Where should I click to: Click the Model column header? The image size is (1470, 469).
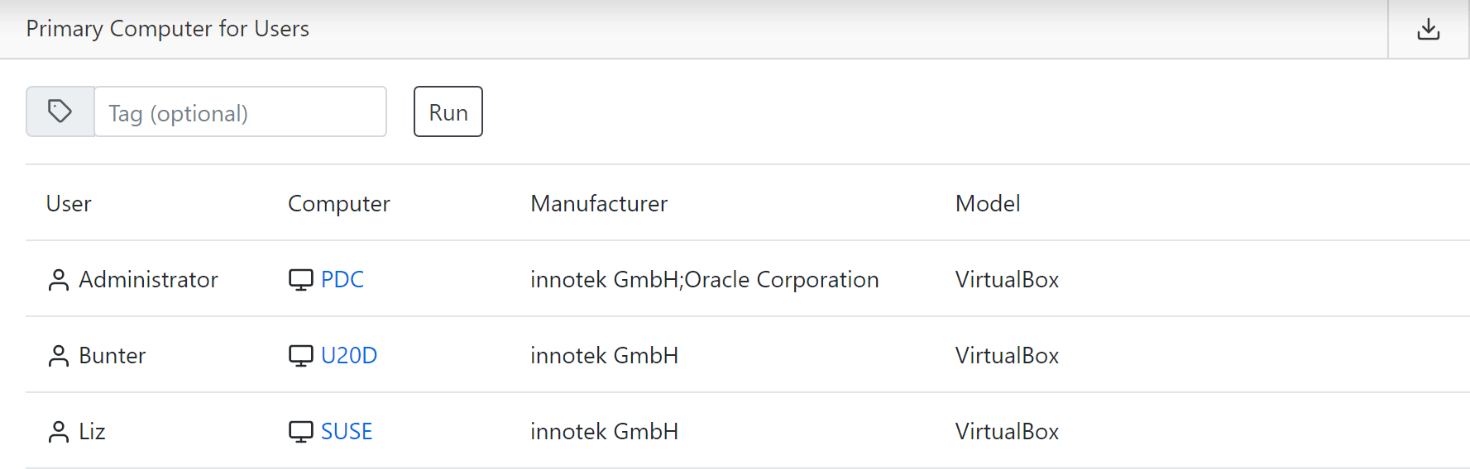(x=988, y=204)
